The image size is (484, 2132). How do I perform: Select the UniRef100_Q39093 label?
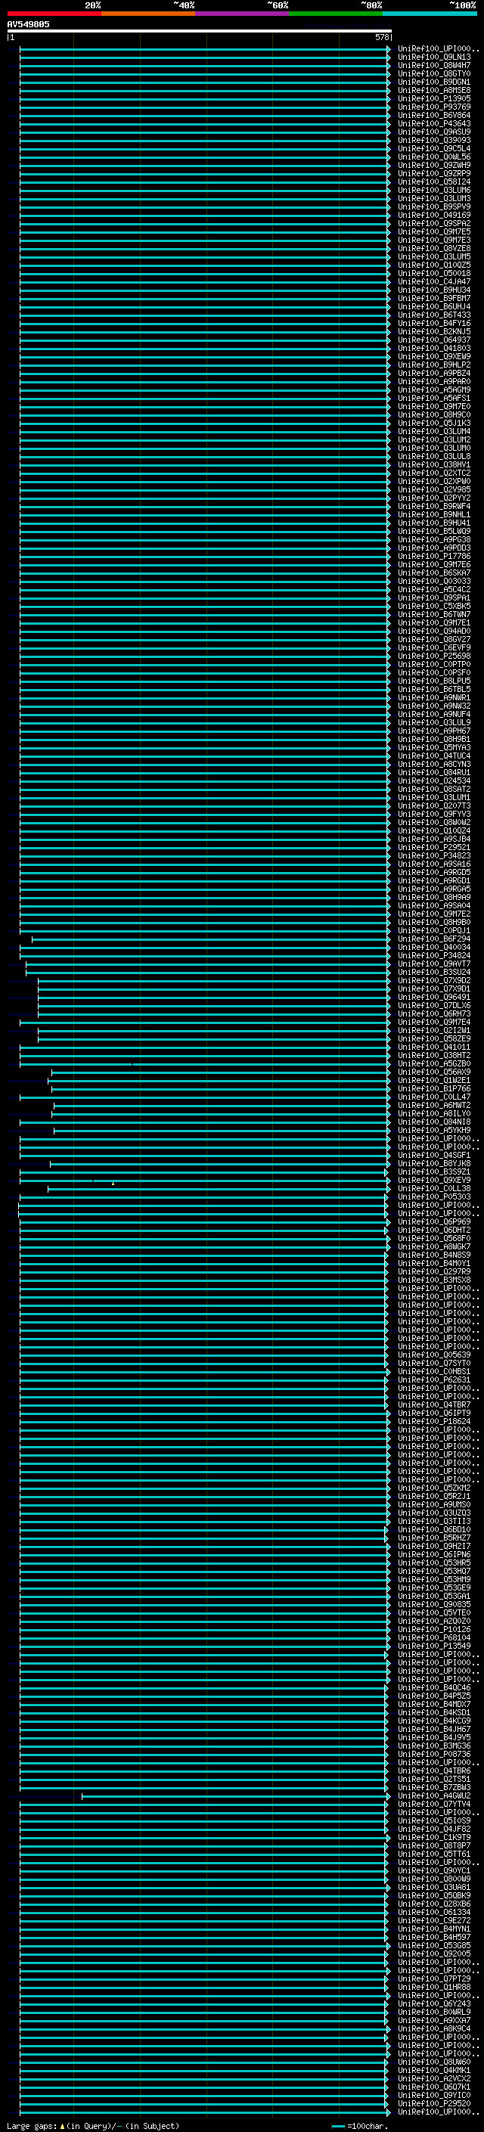click(434, 140)
